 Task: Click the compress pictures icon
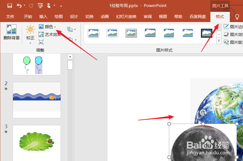tap(41, 42)
